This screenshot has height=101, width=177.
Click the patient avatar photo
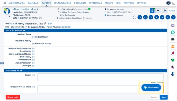pyautogui.click(x=7, y=11)
